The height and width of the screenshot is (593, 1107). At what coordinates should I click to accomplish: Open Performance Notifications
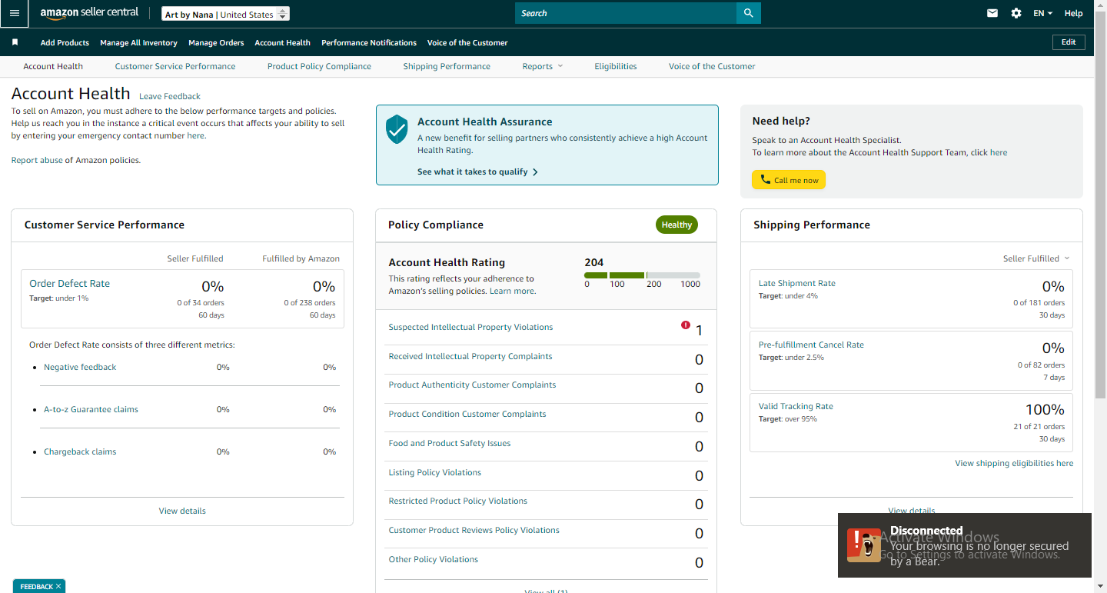(369, 42)
